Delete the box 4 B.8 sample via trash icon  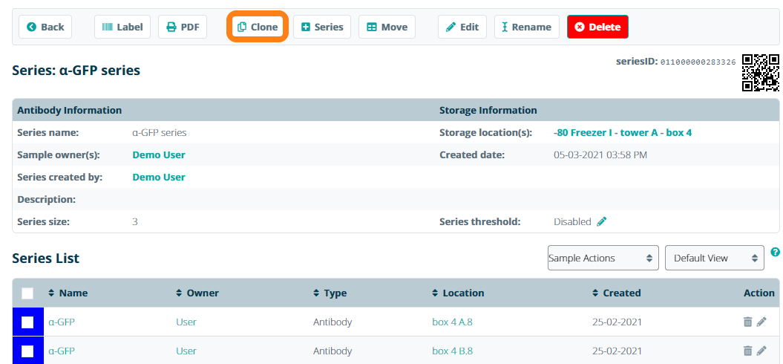pyautogui.click(x=747, y=351)
